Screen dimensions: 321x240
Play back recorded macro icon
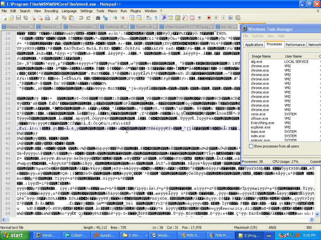[x=223, y=18]
